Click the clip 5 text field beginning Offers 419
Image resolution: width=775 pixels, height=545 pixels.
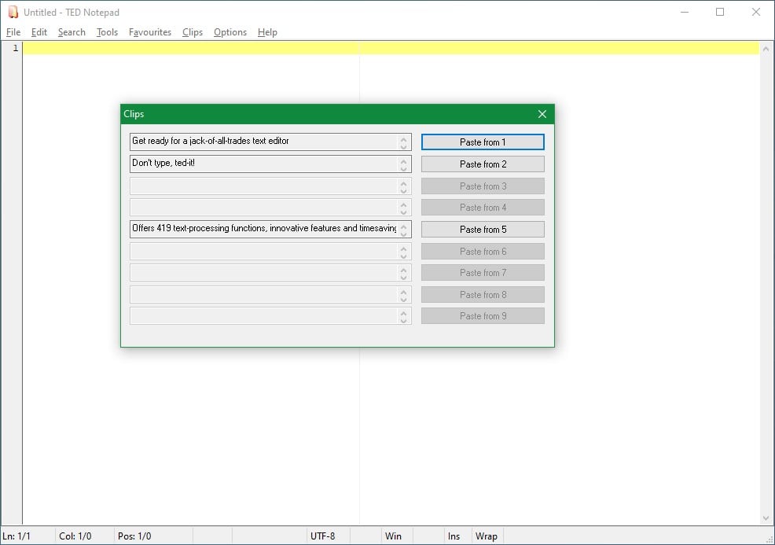pos(264,229)
